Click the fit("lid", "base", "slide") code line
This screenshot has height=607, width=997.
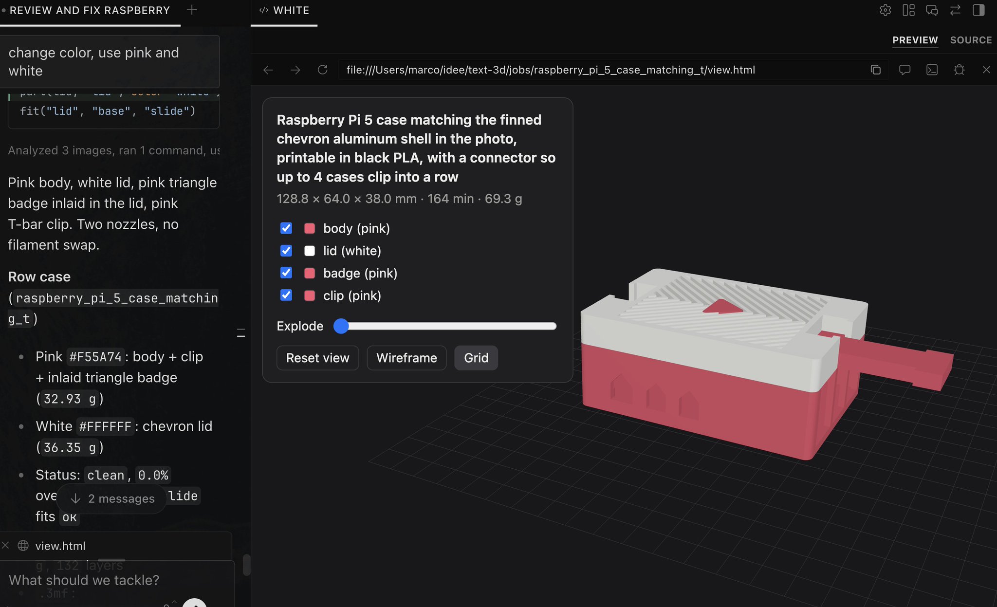point(108,111)
